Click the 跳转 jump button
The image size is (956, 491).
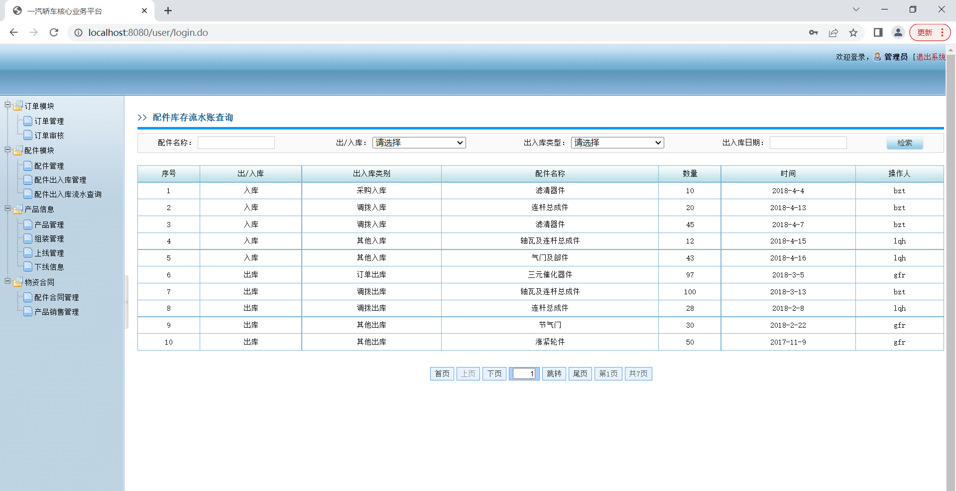click(x=554, y=373)
